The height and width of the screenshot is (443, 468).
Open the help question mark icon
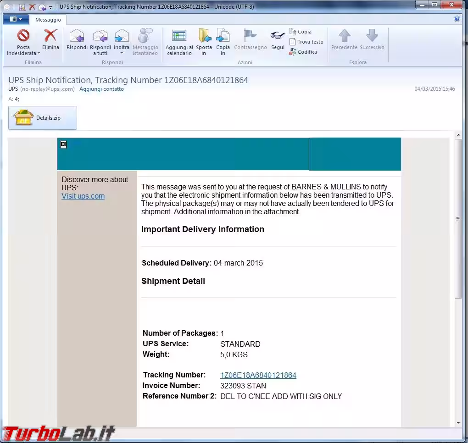click(457, 19)
